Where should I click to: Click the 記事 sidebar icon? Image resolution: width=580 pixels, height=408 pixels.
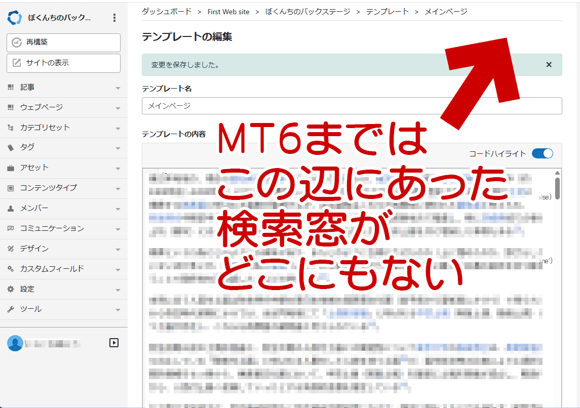pos(11,88)
